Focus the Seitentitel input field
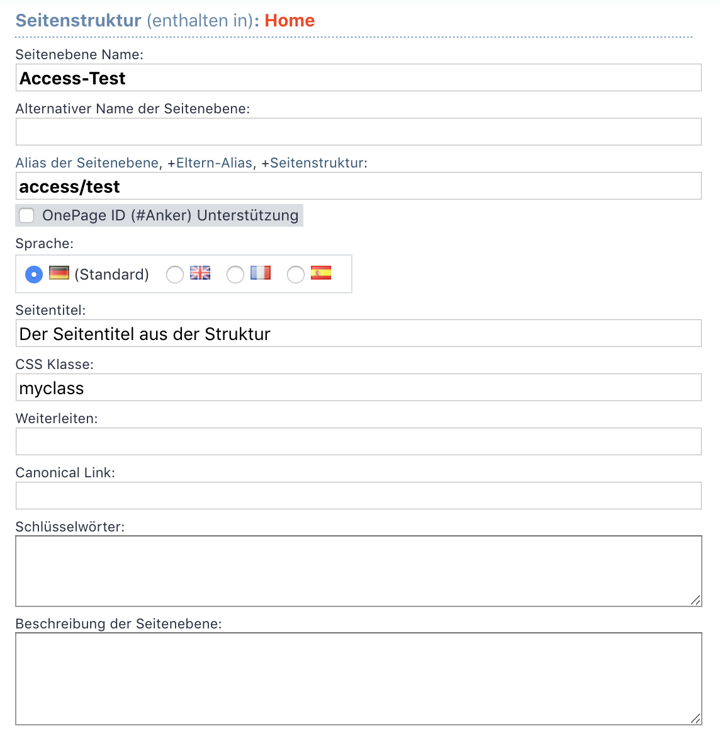 [x=358, y=333]
